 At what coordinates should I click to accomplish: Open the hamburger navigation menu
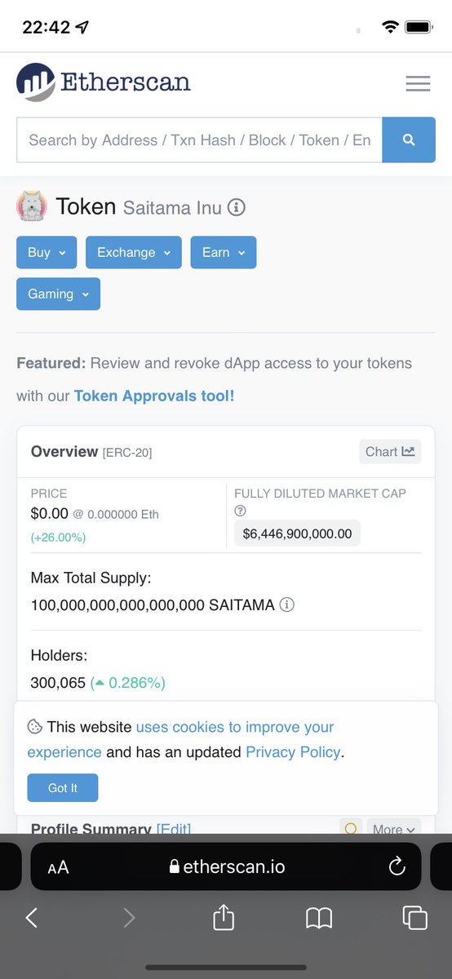coord(418,83)
